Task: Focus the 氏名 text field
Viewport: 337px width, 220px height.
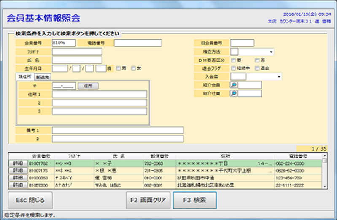Action: [77, 60]
